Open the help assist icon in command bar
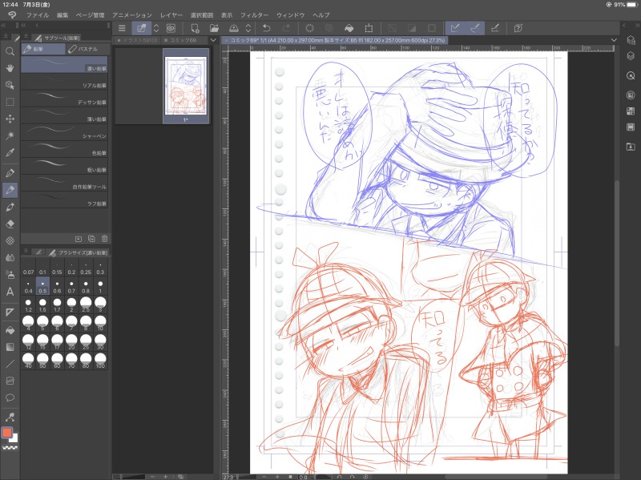641x480 pixels. pyautogui.click(x=518, y=28)
